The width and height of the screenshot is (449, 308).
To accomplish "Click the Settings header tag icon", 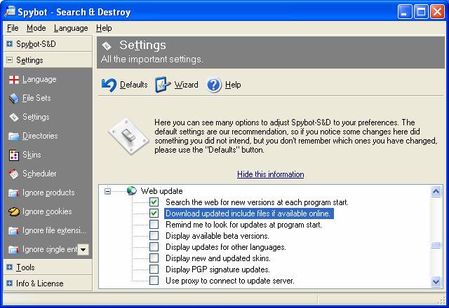I will click(x=107, y=45).
